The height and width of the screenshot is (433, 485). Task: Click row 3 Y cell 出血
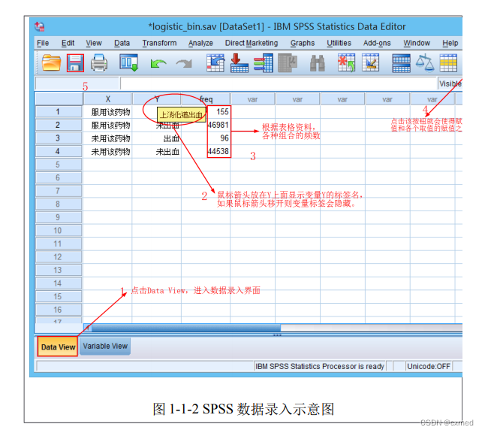(156, 138)
